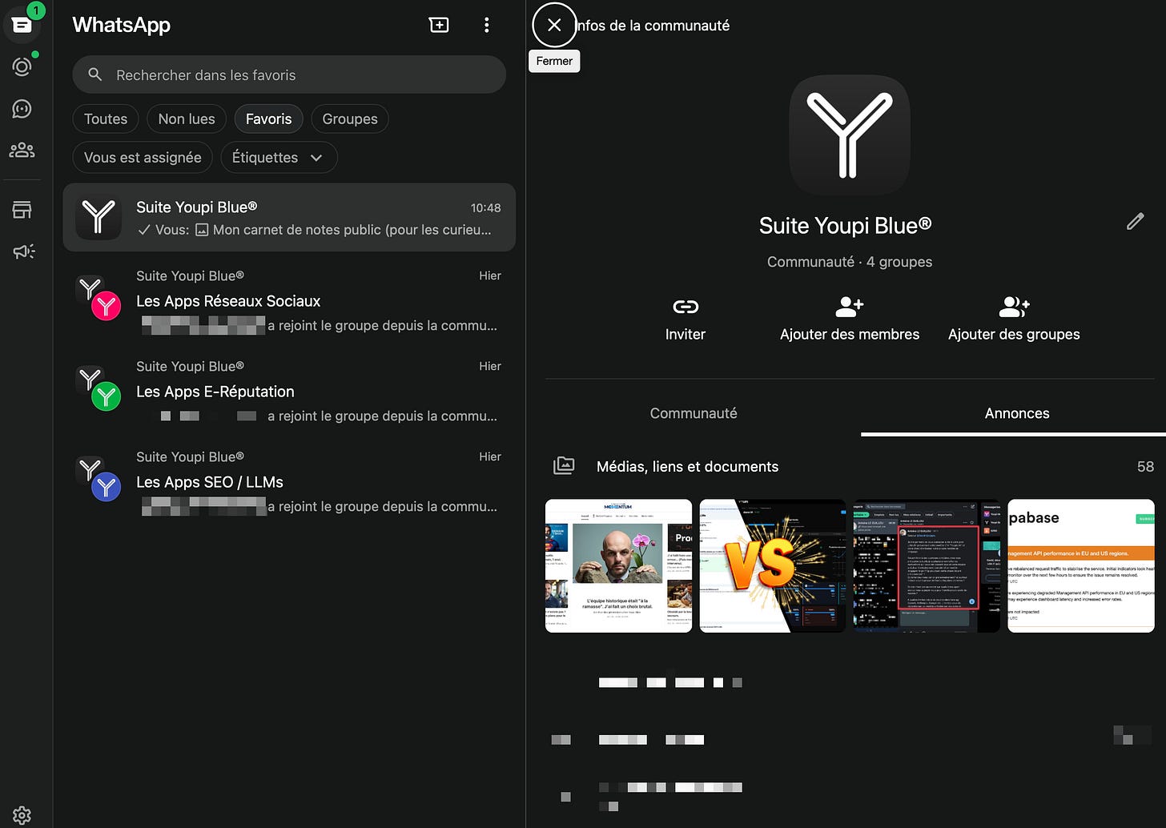
Task: Click the Inviter label
Action: pos(686,335)
